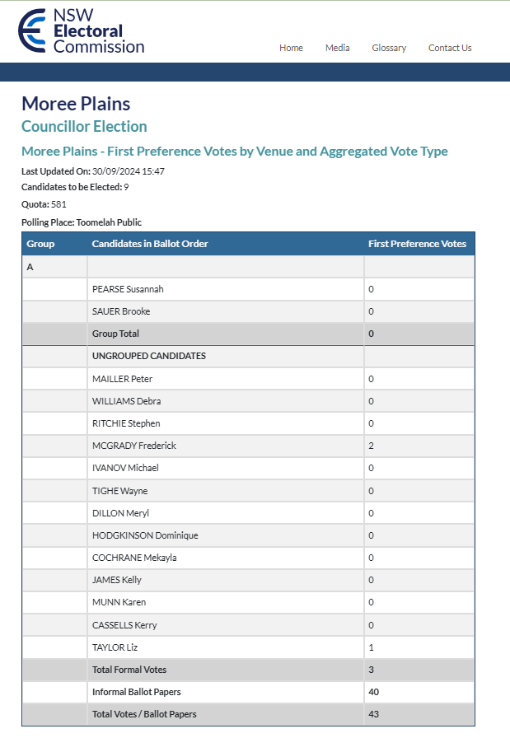Click the NSW Electoral Commission logo

pos(81,30)
